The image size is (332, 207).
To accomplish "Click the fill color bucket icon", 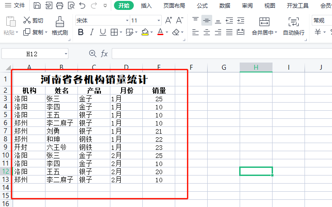I will pyautogui.click(x=145, y=32).
